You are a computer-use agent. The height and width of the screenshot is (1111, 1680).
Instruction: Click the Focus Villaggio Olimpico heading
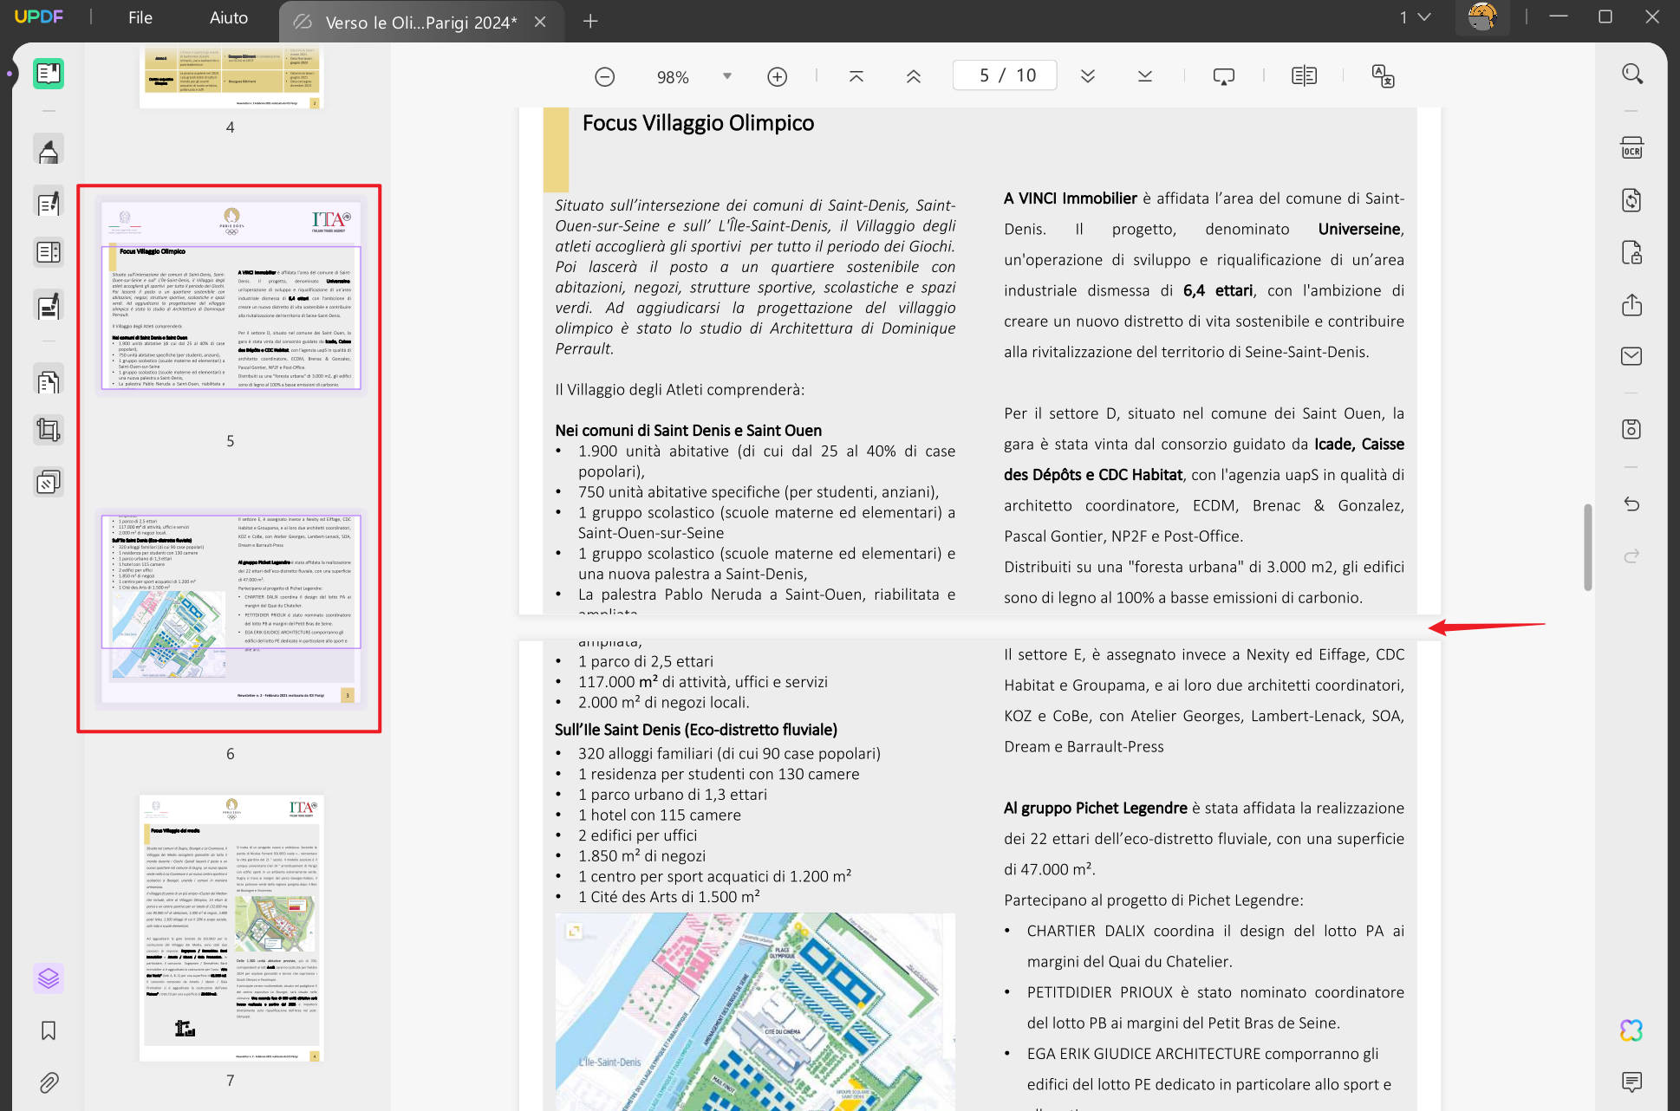coord(698,123)
